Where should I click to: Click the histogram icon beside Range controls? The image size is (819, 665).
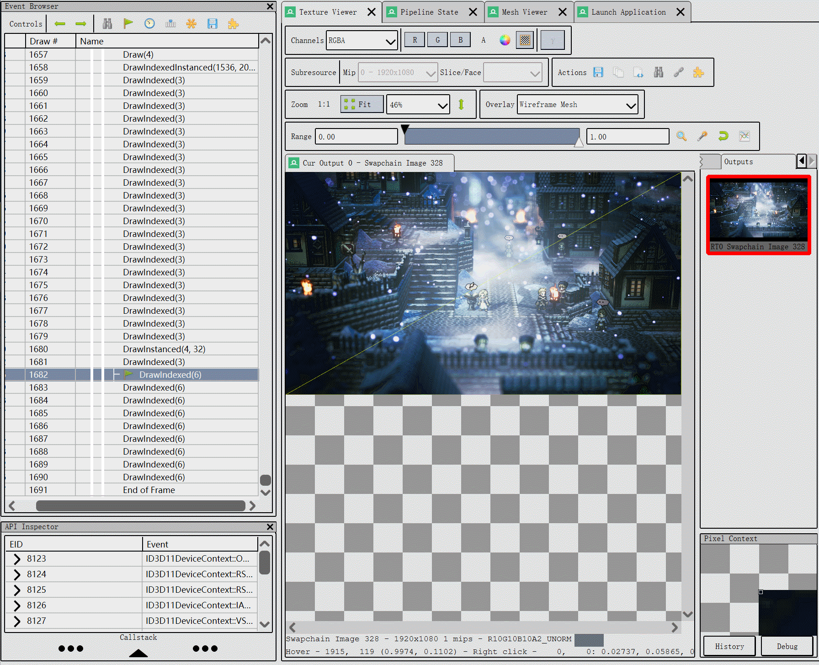[x=745, y=136]
